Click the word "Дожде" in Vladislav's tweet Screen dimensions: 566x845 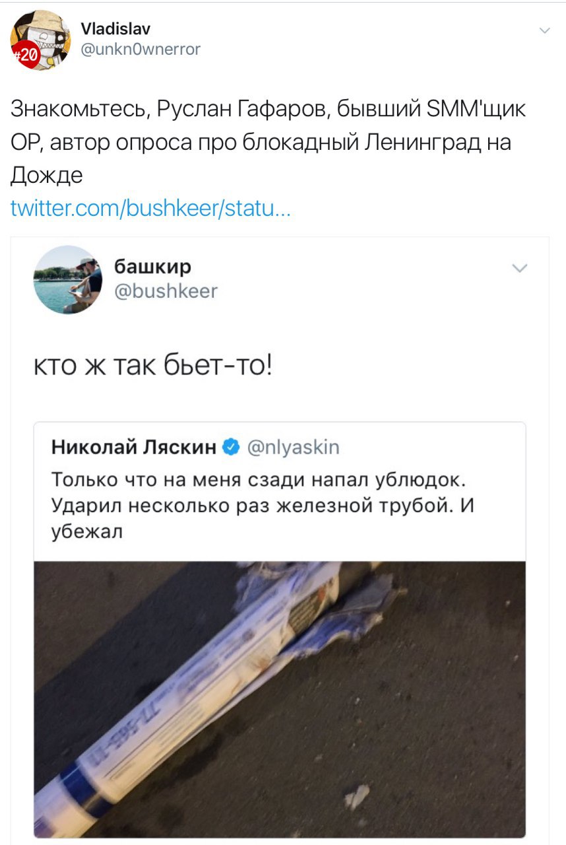point(46,174)
